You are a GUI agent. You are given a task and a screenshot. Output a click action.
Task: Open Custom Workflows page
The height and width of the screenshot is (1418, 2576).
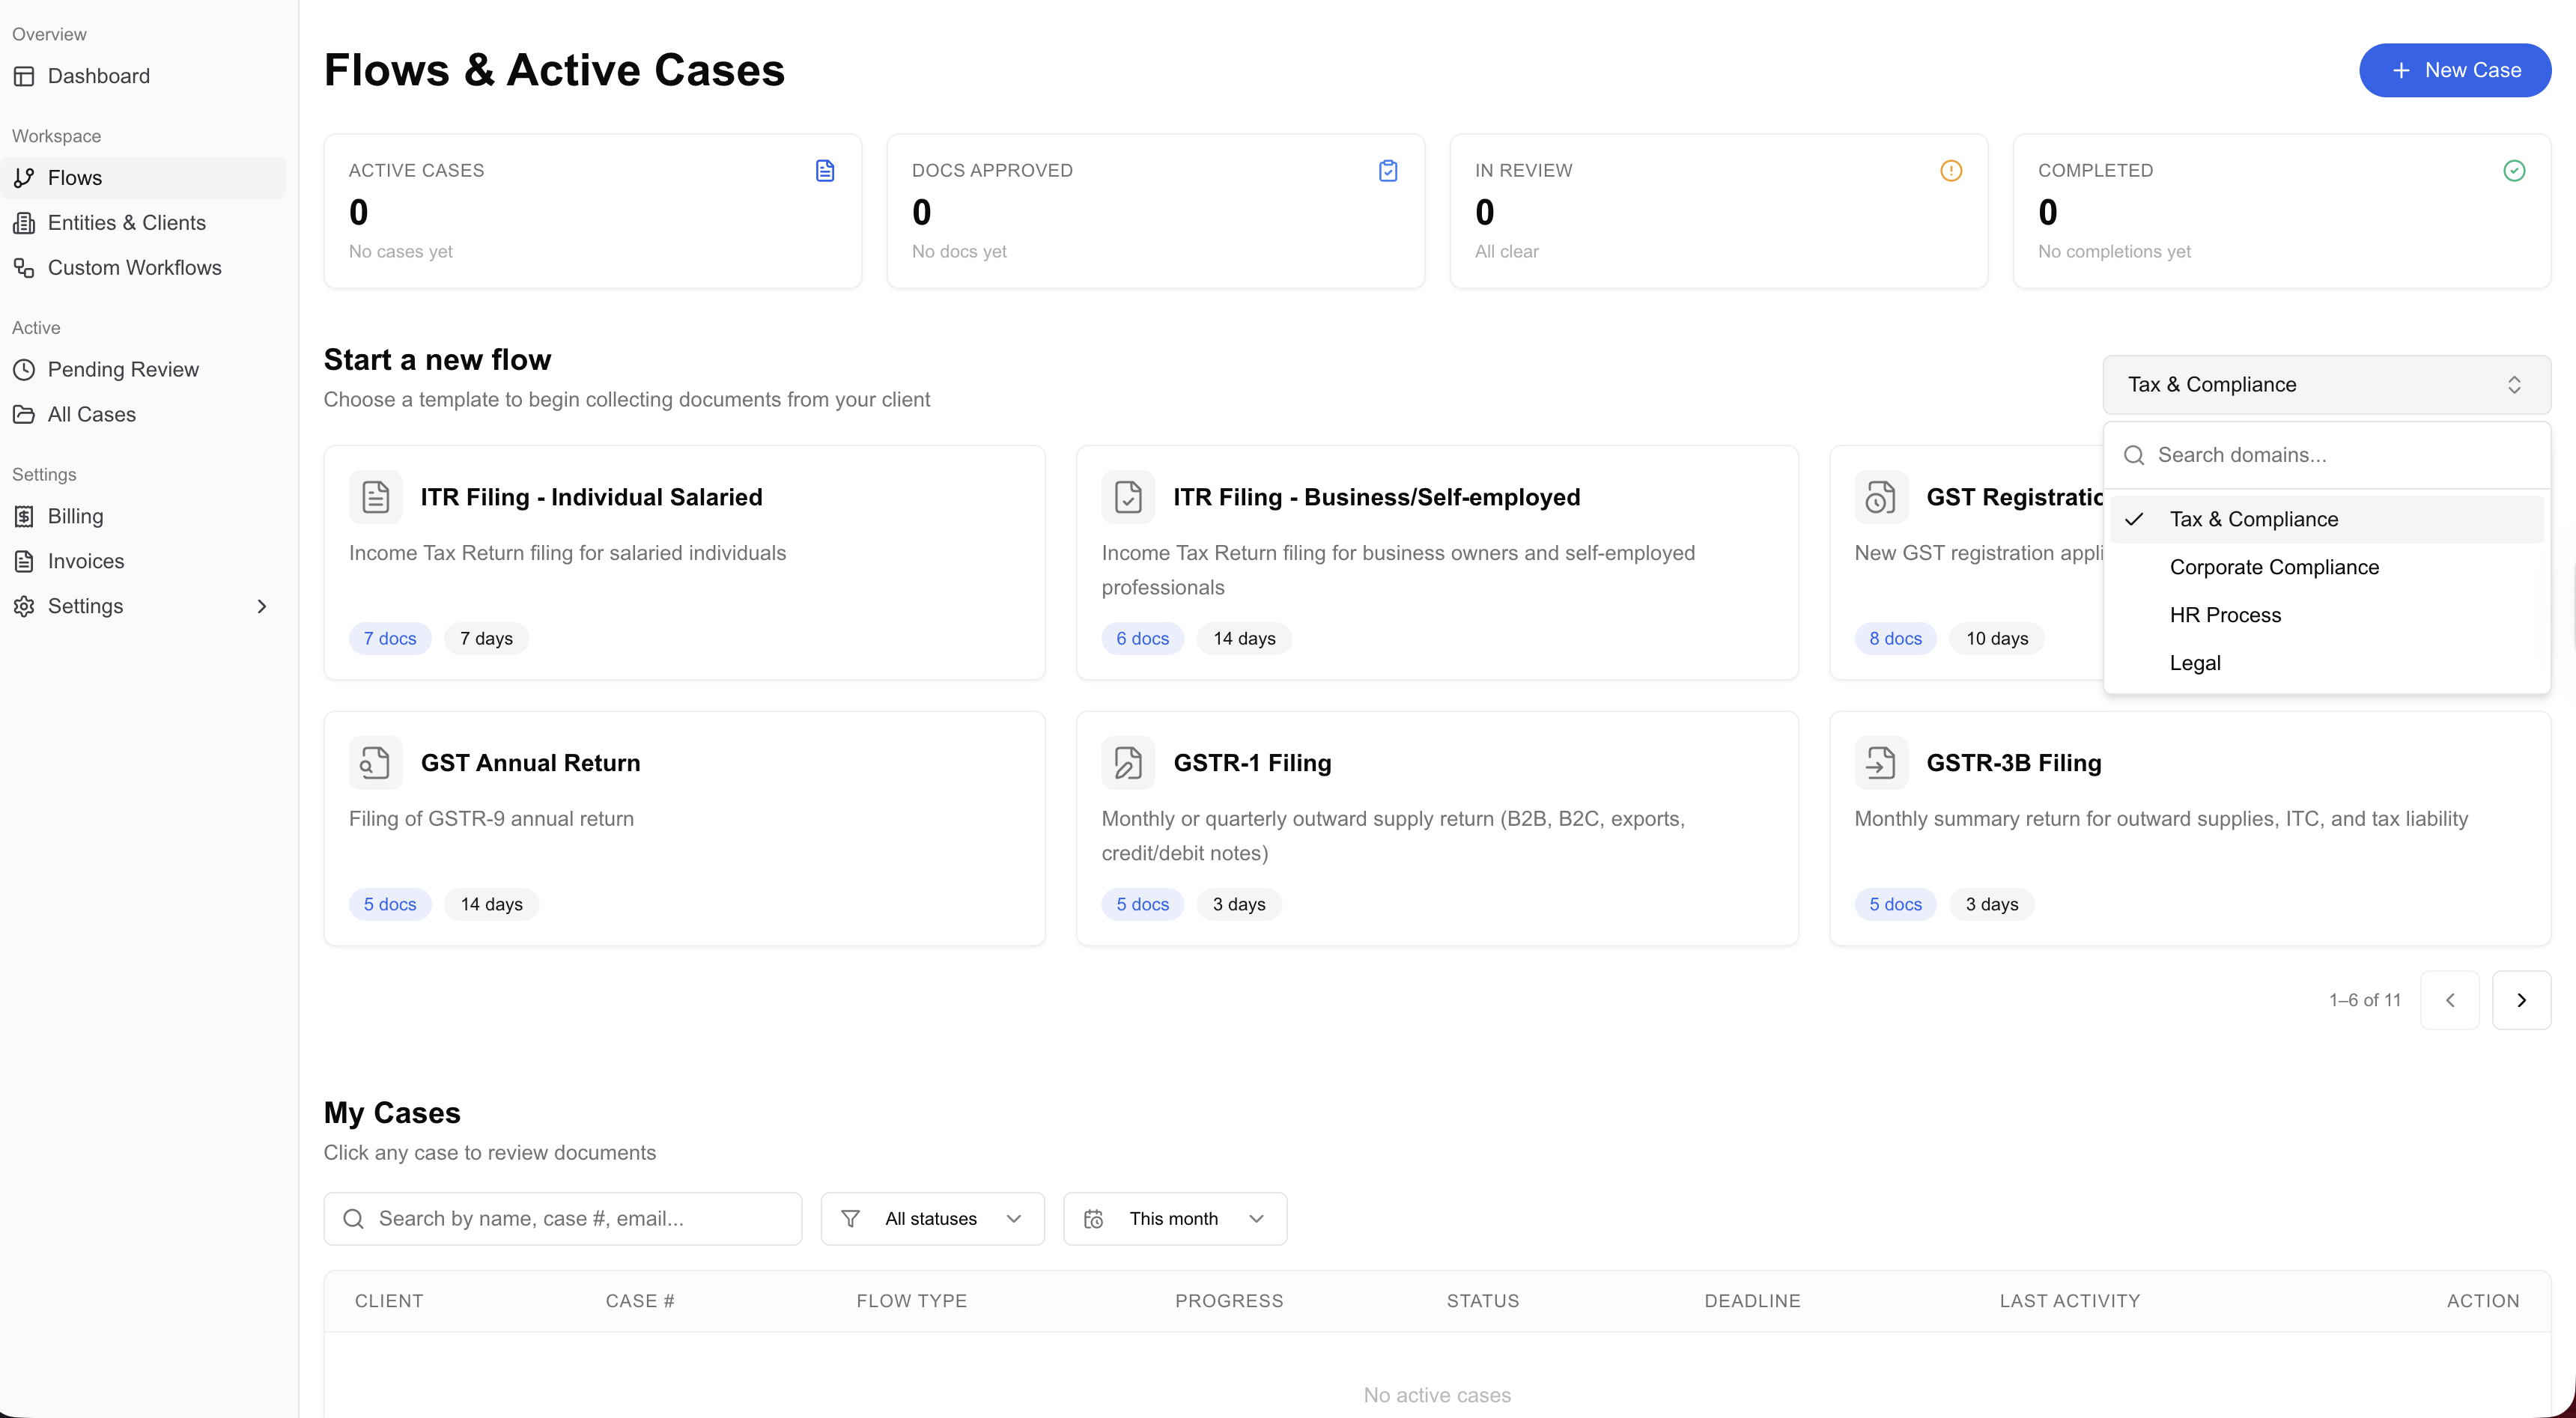coord(143,268)
